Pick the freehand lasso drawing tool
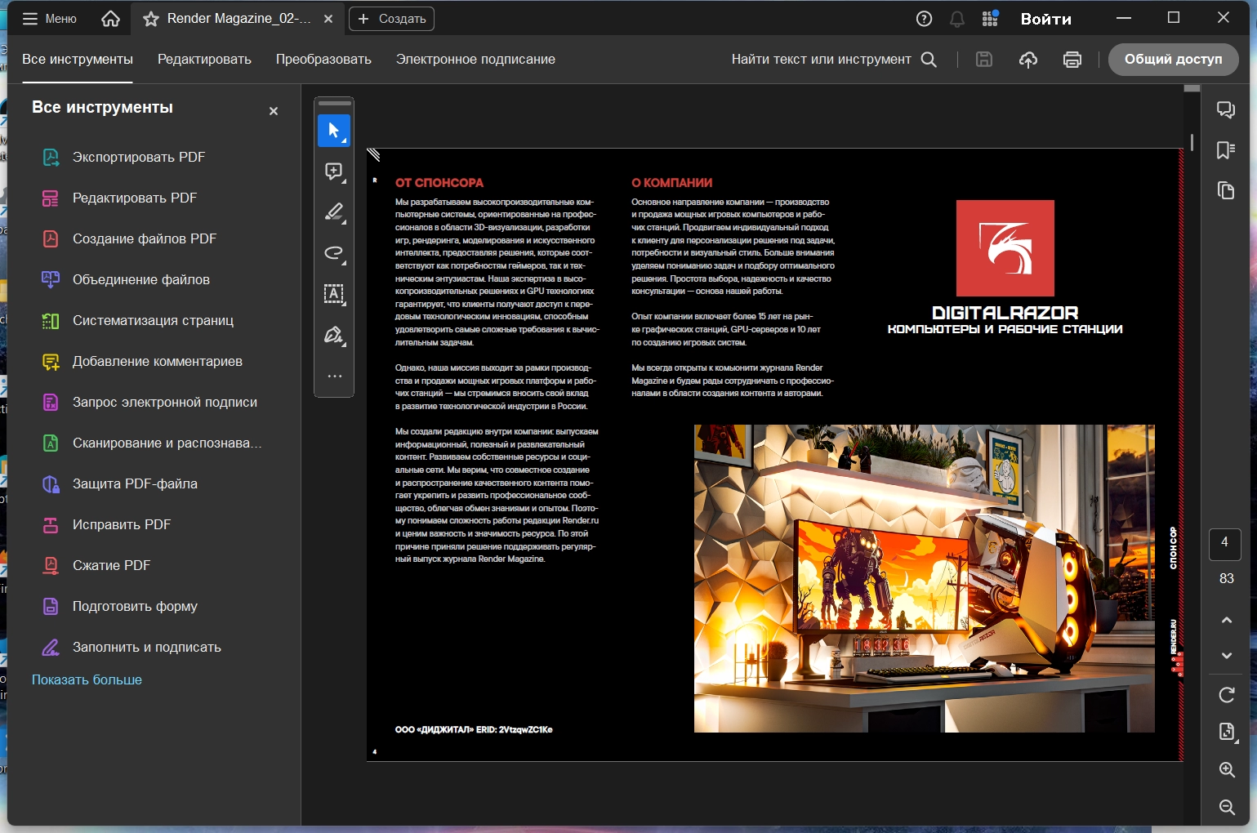 [333, 253]
